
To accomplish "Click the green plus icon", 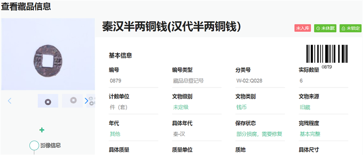I will click(x=42, y=130).
